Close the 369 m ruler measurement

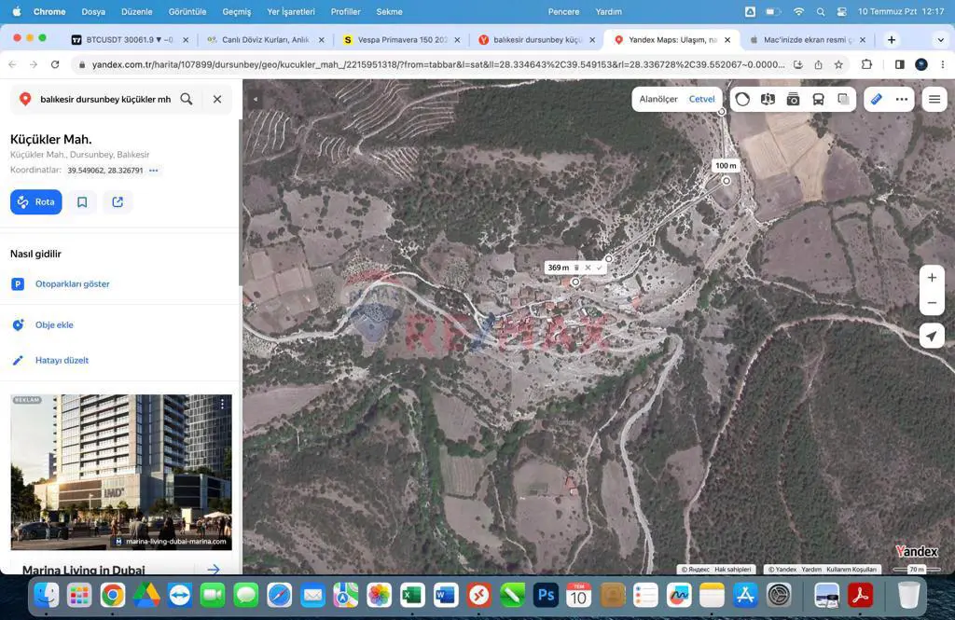pyautogui.click(x=588, y=268)
